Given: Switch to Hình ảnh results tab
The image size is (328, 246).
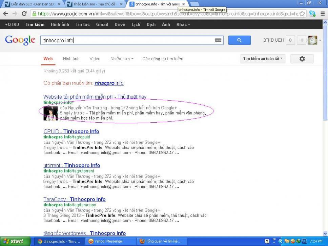Looking at the screenshot, I should [71, 59].
